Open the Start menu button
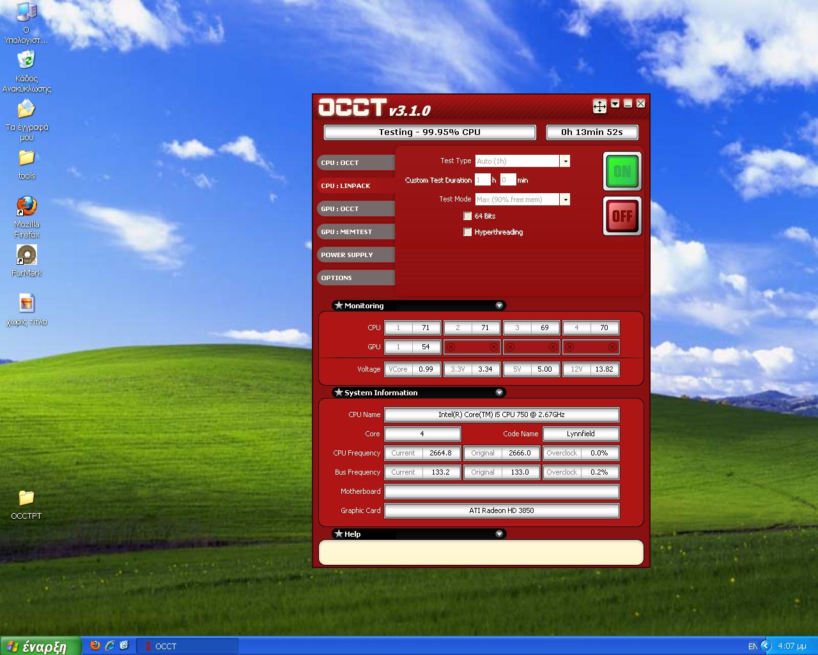This screenshot has width=818, height=655. point(41,646)
